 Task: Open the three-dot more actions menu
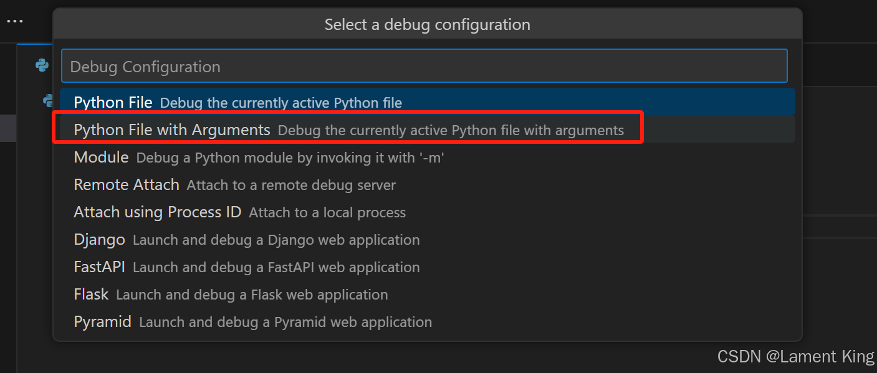(14, 21)
